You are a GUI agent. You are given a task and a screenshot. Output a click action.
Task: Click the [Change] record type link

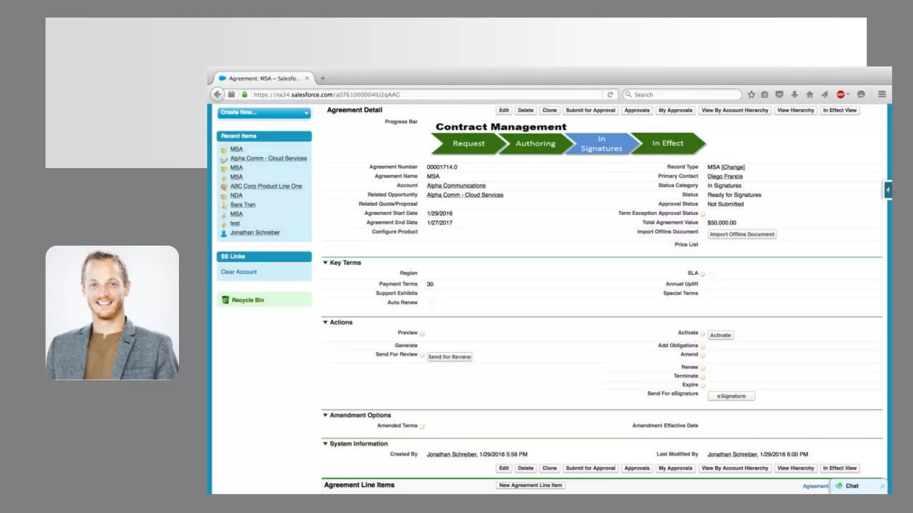(x=733, y=167)
